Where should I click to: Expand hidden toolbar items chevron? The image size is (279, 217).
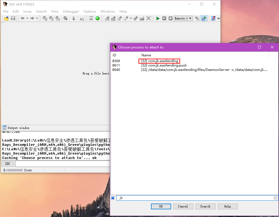[x=219, y=18]
